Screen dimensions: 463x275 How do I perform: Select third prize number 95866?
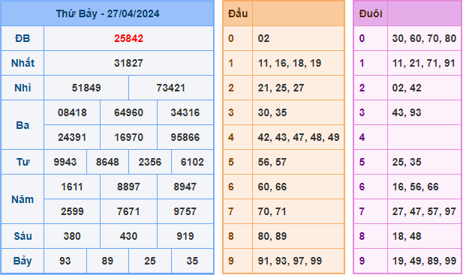click(185, 137)
